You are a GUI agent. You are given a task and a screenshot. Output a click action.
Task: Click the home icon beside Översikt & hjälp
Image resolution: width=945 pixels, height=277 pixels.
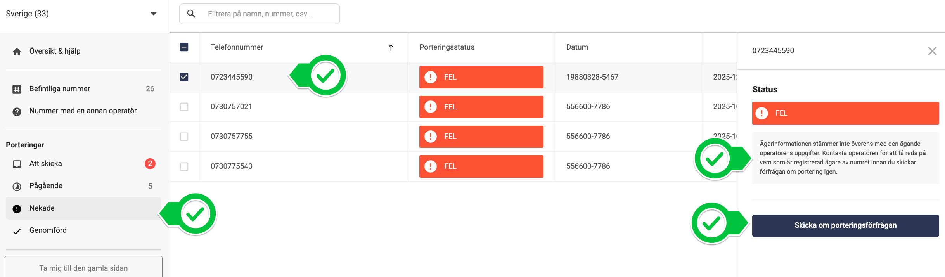17,52
